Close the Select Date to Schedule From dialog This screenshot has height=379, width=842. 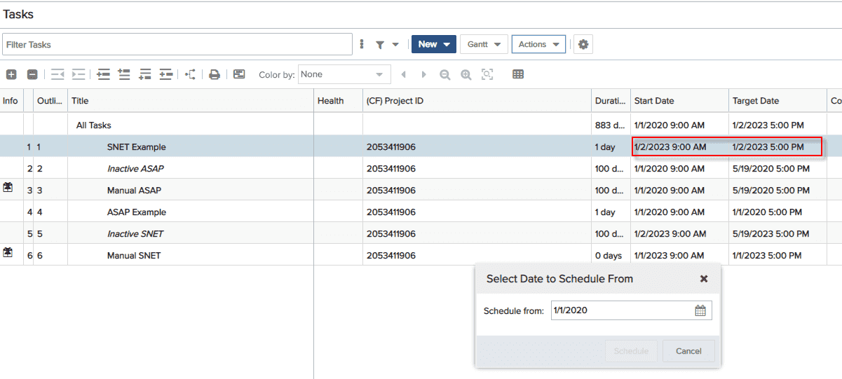pyautogui.click(x=704, y=279)
